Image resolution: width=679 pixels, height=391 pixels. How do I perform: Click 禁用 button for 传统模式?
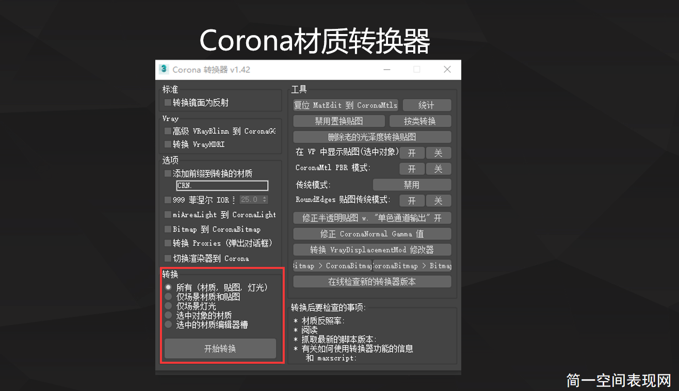tap(412, 185)
